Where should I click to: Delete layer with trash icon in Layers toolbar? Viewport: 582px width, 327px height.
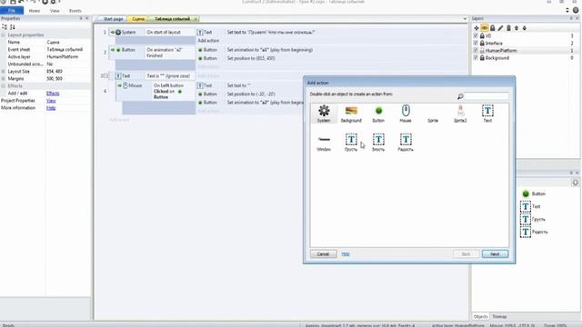tap(508, 28)
